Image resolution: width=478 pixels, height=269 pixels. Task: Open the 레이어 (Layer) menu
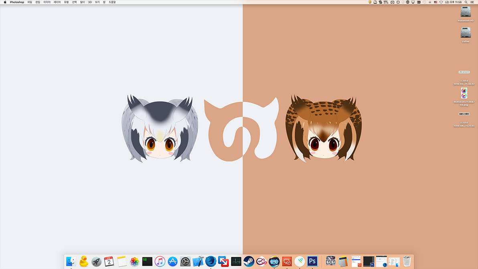pyautogui.click(x=57, y=2)
